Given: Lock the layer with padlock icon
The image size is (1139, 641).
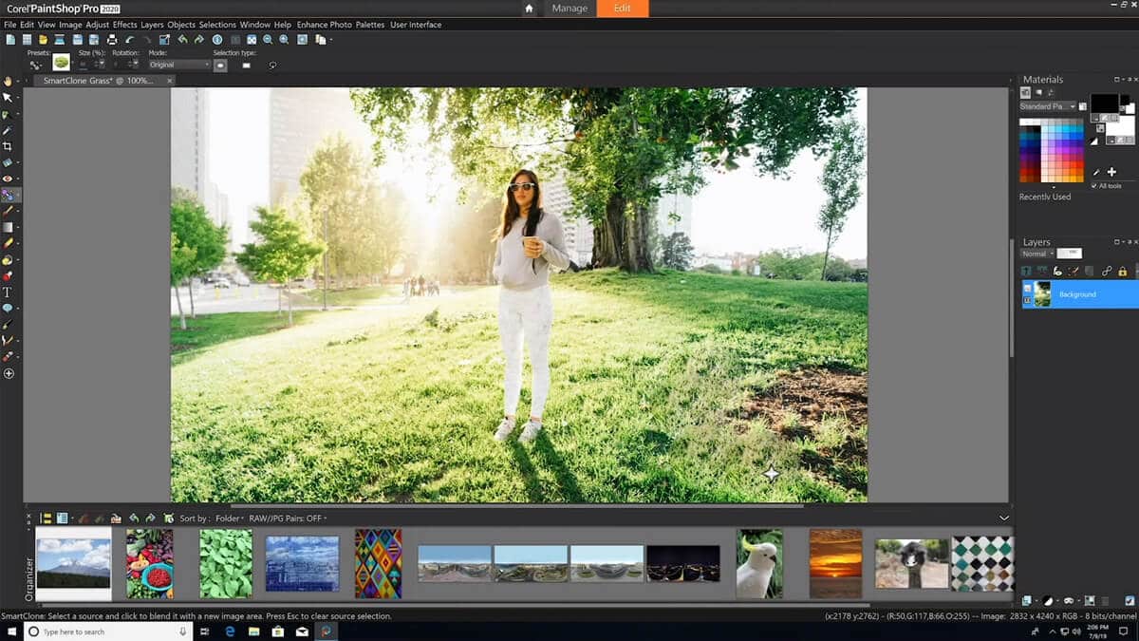Looking at the screenshot, I should click(1122, 272).
